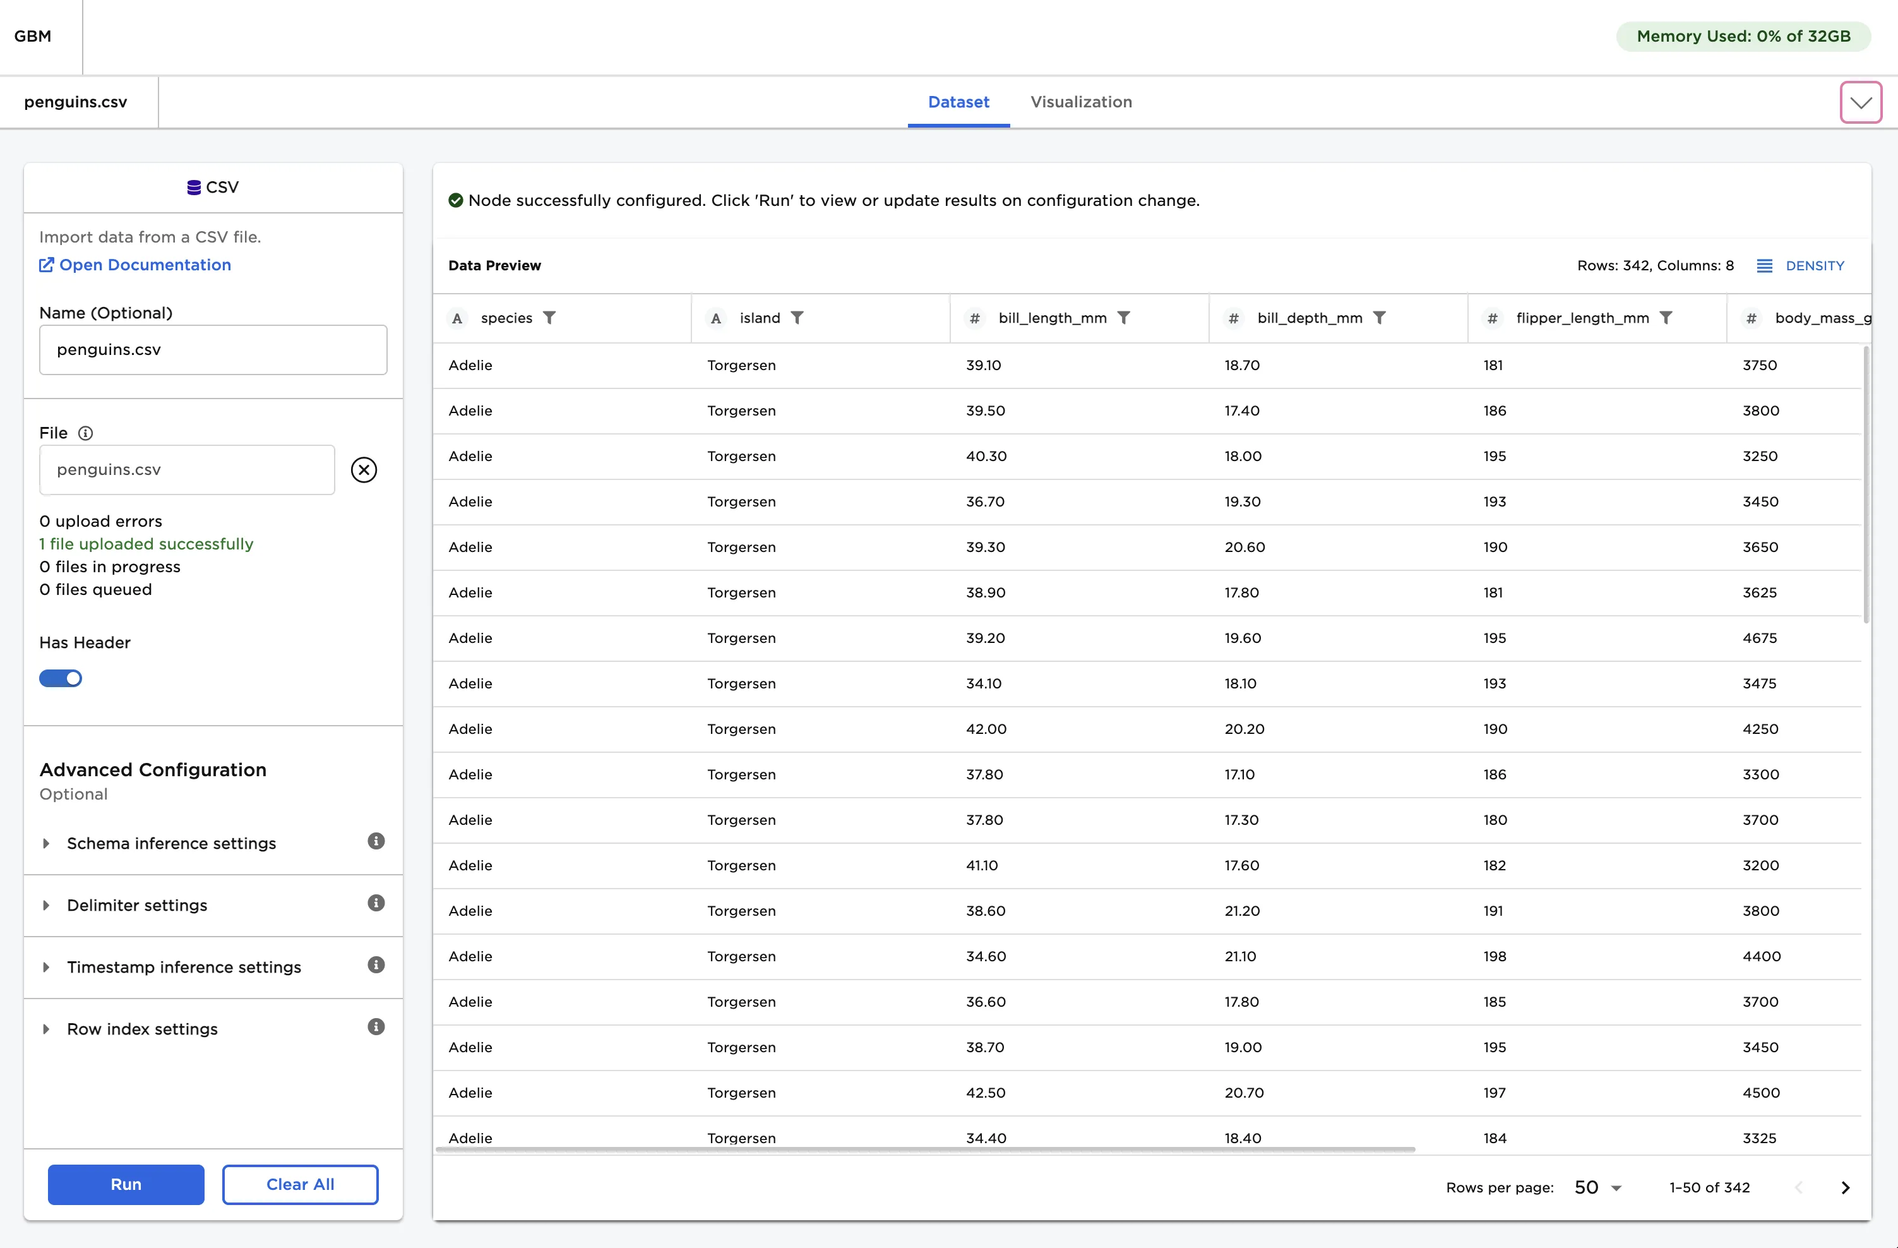Expand Timestamp inference settings
This screenshot has height=1248, width=1898.
pos(183,967)
